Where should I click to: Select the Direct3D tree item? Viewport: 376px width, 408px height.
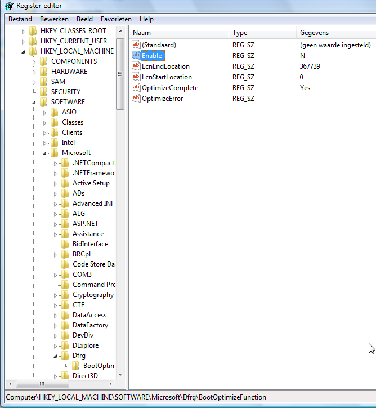pos(85,376)
